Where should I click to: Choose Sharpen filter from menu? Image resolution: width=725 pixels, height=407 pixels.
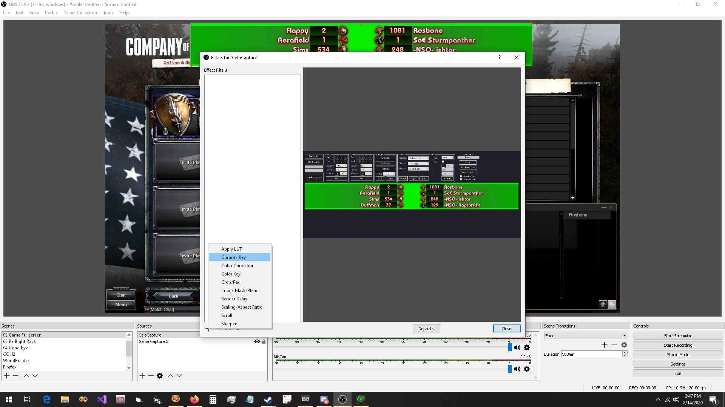point(240,324)
